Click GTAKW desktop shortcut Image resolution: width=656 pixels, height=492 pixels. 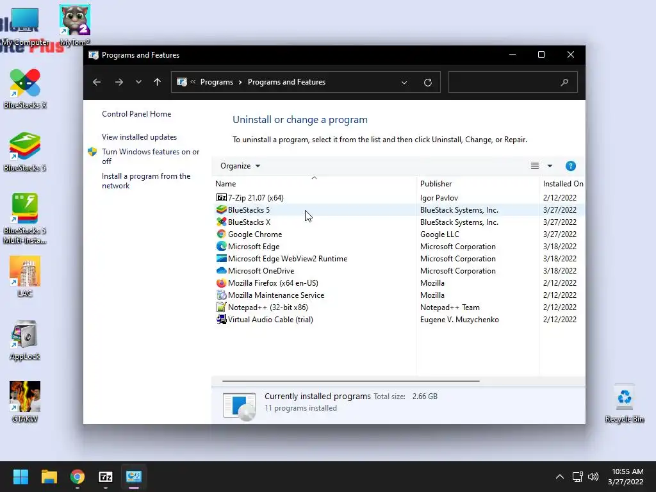point(25,402)
